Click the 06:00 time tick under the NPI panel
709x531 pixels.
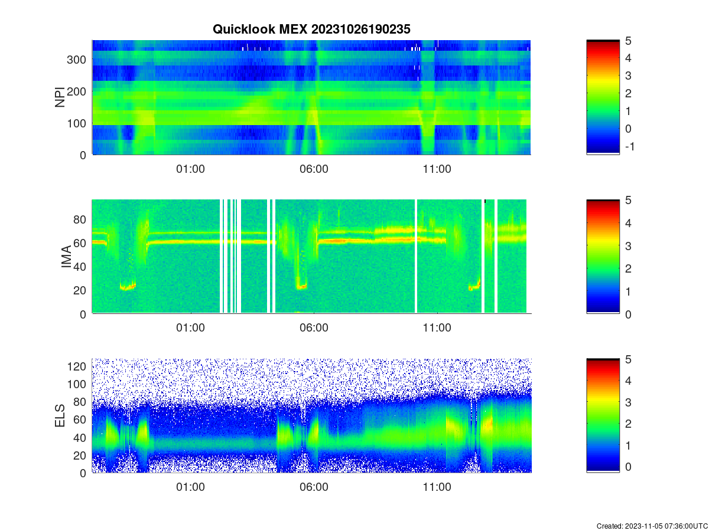click(314, 169)
